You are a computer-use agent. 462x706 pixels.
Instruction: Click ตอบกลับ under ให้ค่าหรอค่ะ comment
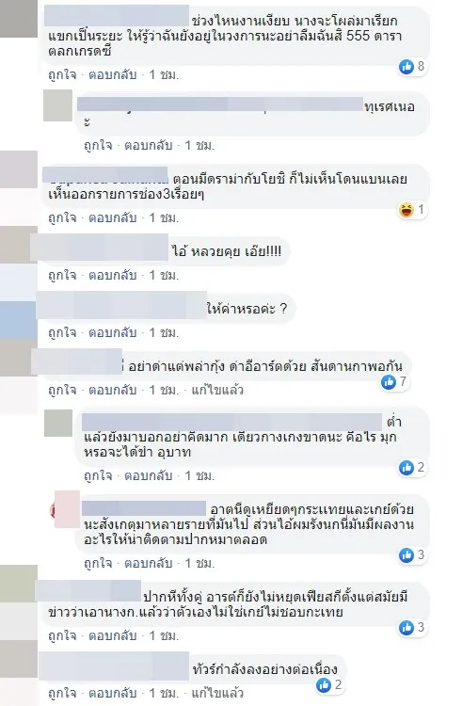[x=112, y=332]
